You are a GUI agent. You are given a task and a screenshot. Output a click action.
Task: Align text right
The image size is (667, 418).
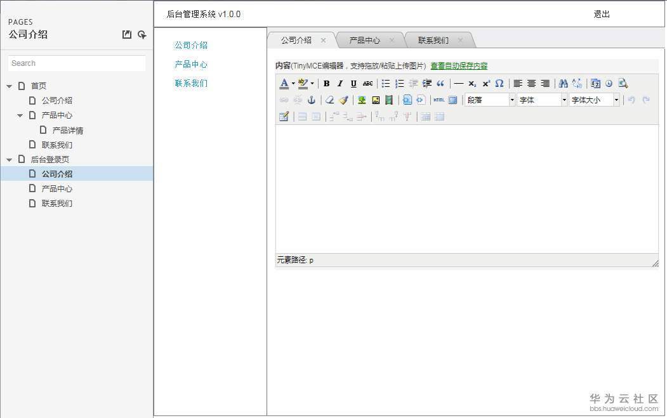coord(545,84)
